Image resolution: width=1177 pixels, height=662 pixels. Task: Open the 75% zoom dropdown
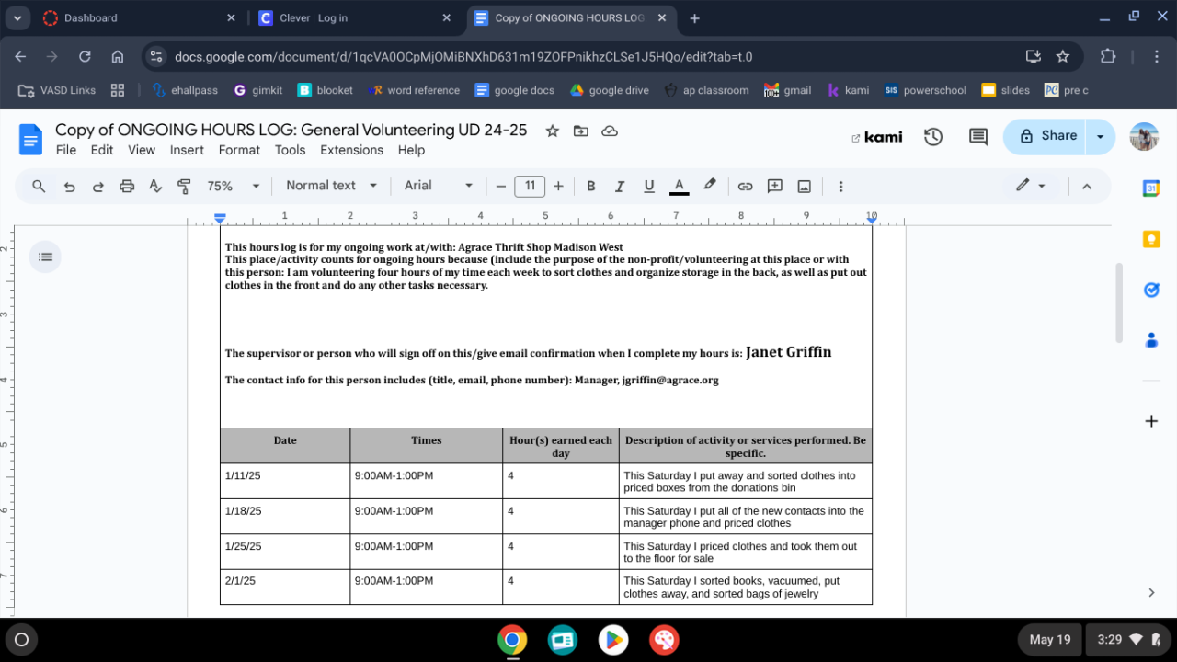(233, 186)
